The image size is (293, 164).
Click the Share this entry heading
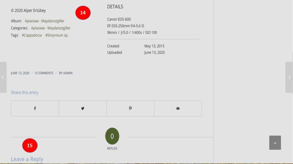point(25,92)
